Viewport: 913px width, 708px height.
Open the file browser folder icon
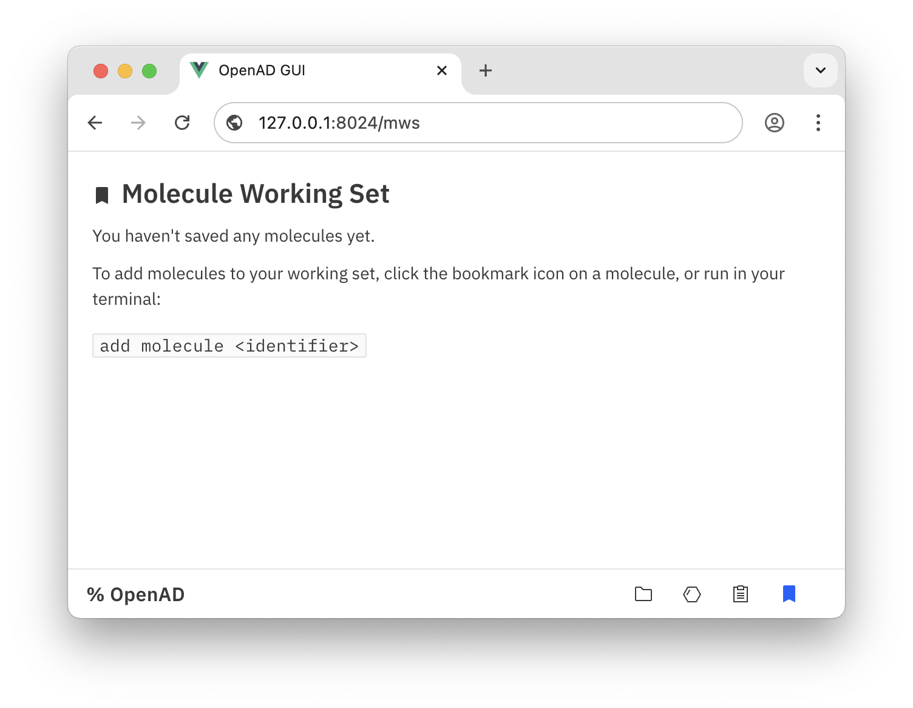click(x=643, y=594)
